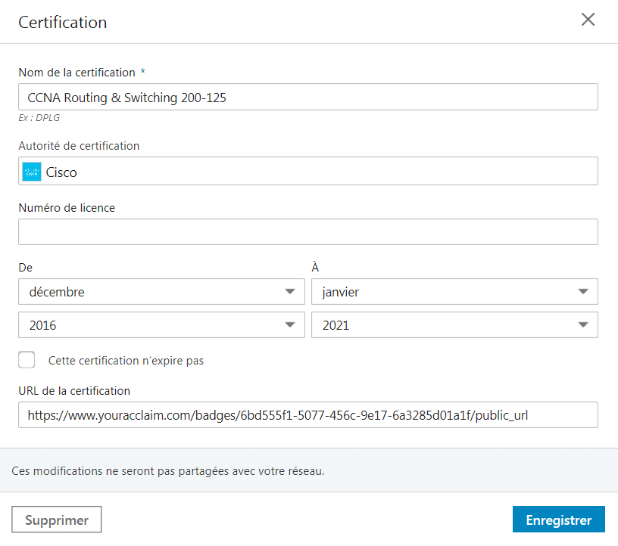Click the URL de la certification label
618x546 pixels.
(x=74, y=391)
